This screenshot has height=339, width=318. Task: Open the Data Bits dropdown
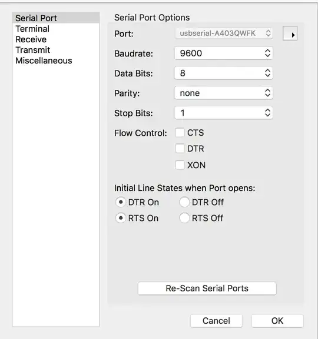[224, 73]
